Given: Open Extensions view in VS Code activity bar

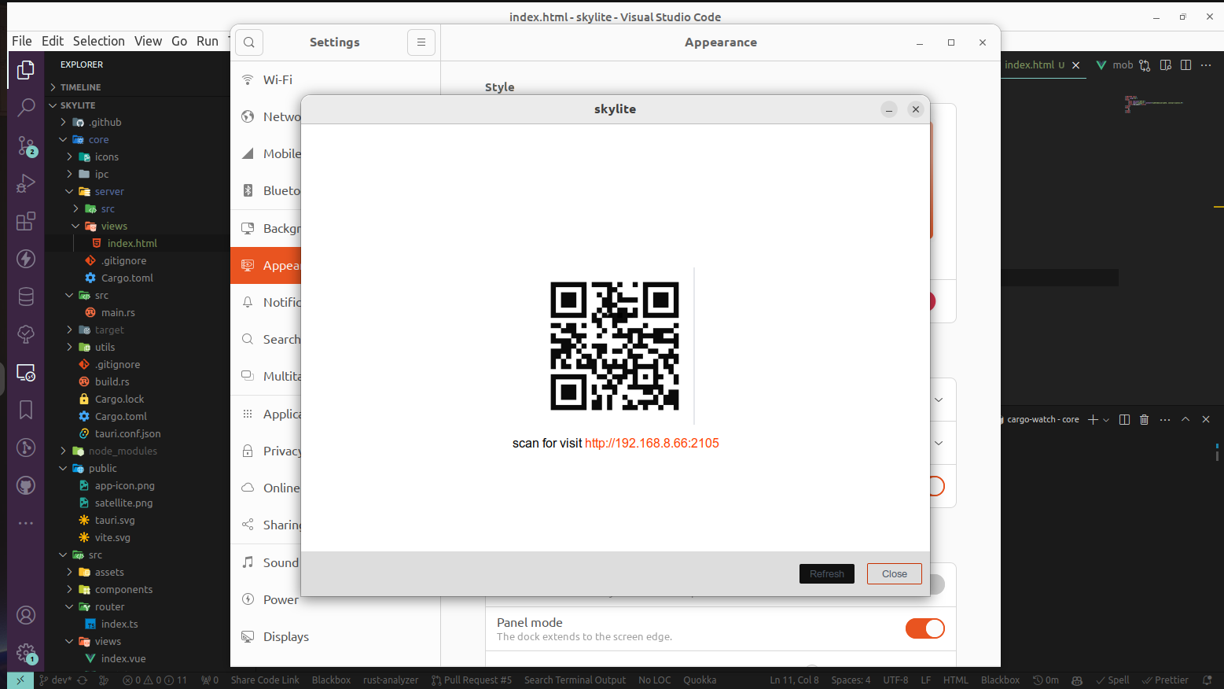Looking at the screenshot, I should (26, 221).
